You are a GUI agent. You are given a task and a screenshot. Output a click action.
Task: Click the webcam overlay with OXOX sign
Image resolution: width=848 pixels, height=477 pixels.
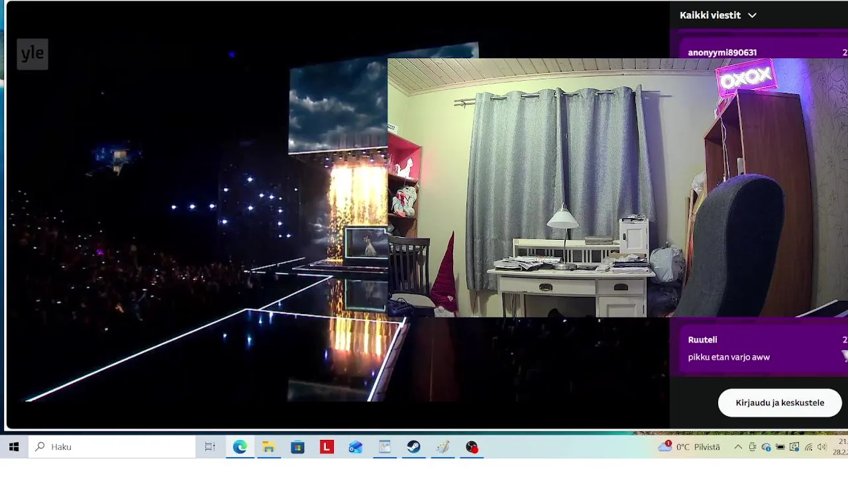(x=617, y=187)
